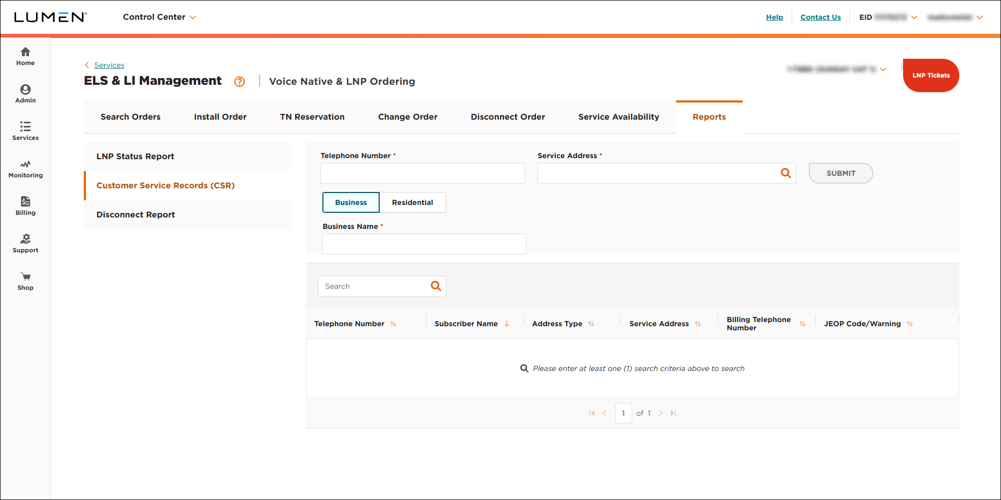The width and height of the screenshot is (1001, 500).
Task: Open the Service Availability tab
Action: tap(619, 117)
